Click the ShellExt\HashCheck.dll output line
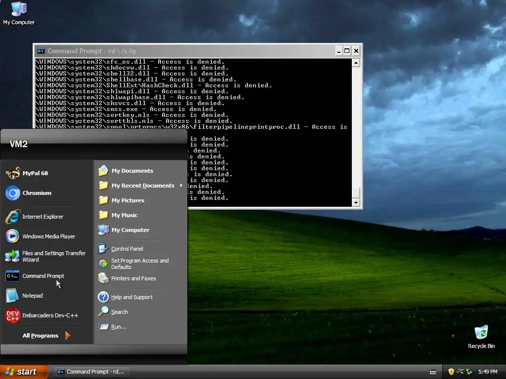Viewport: 506px width, 379px height. click(154, 85)
